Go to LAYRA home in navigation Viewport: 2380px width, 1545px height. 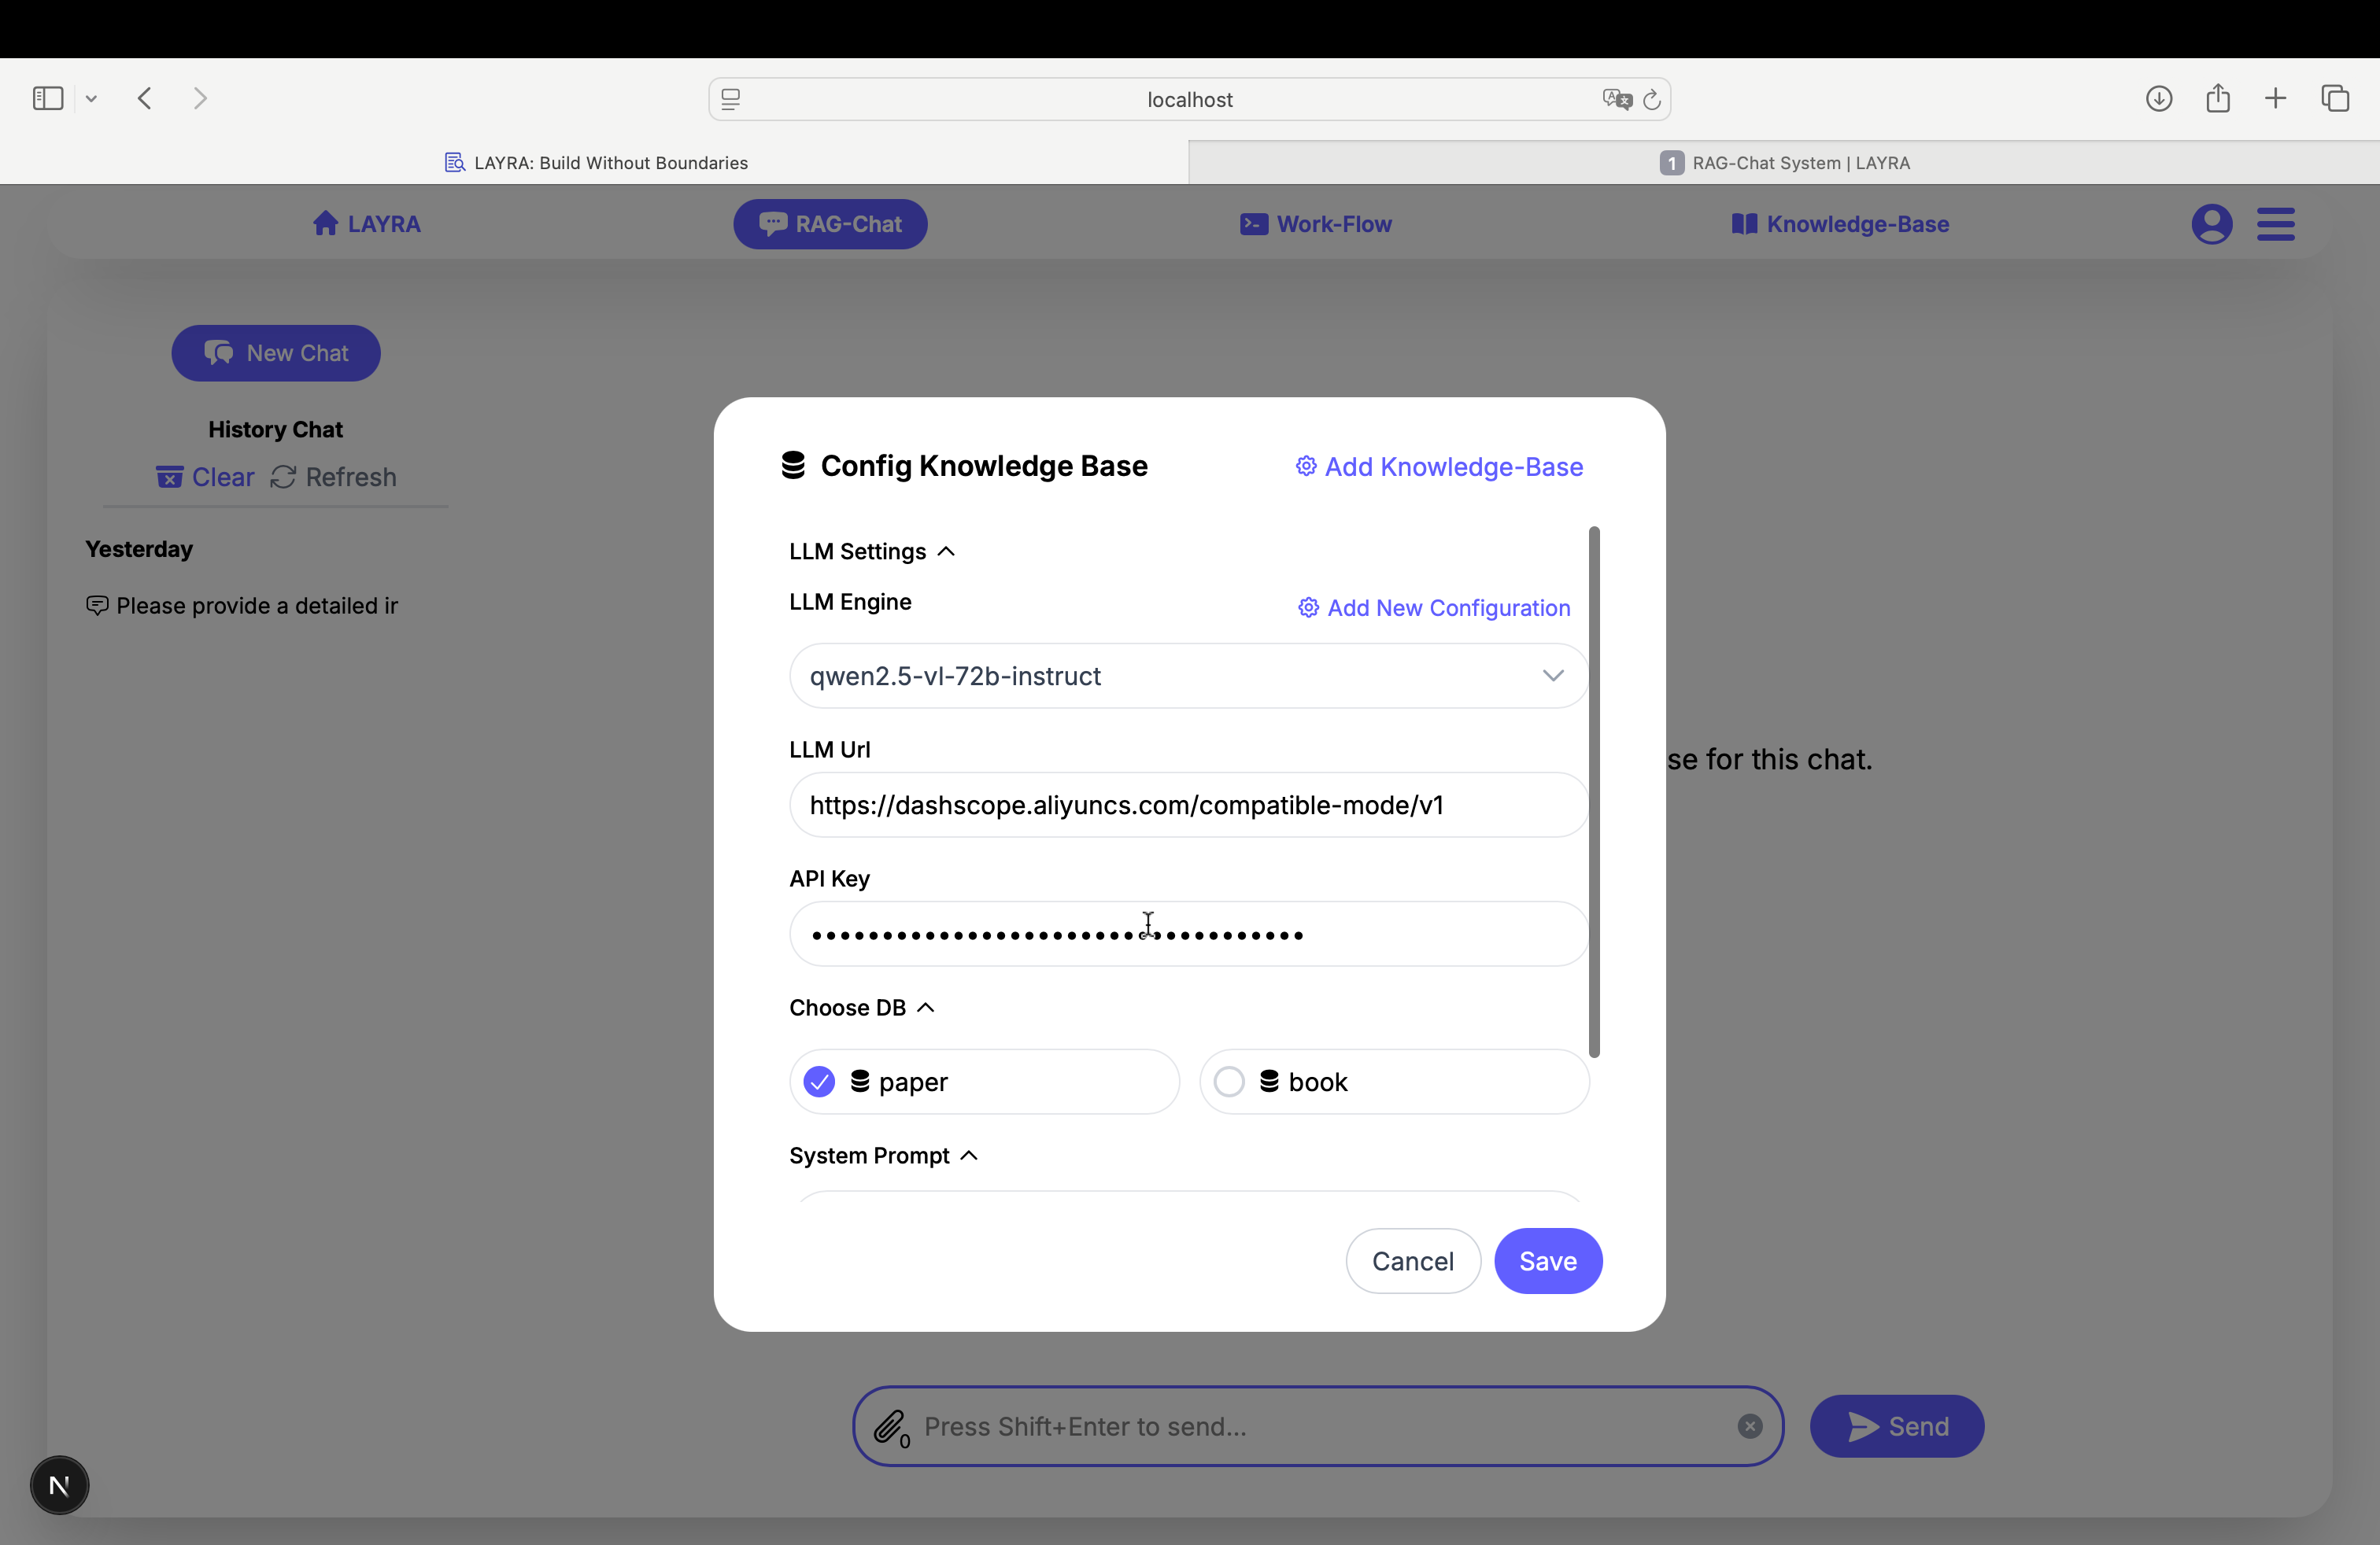pos(366,224)
